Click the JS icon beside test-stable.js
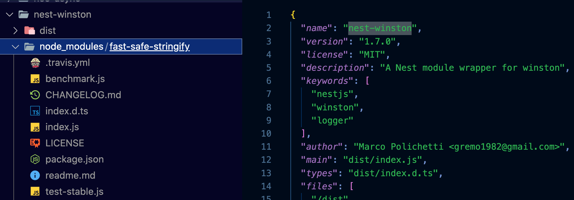Viewport: 574px width, 200px height. pos(35,191)
